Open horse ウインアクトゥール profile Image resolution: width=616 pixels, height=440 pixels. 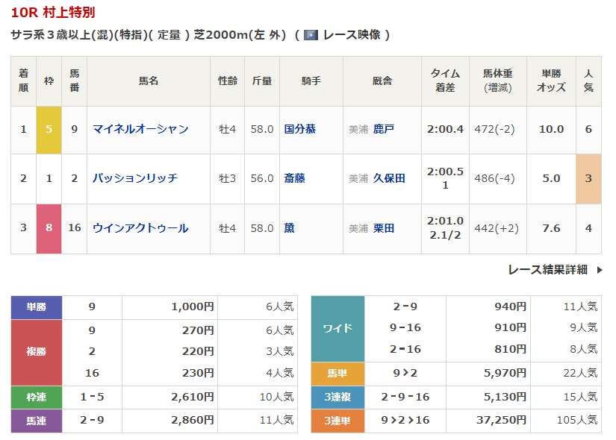coord(140,228)
